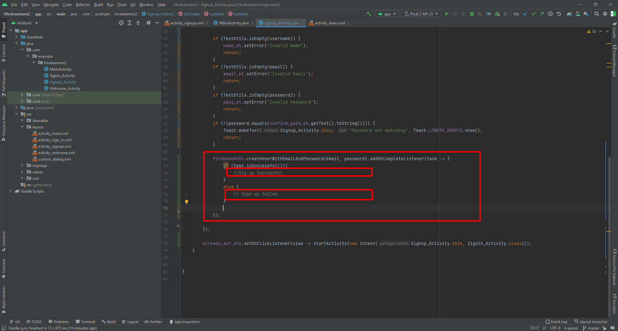Expand the drawable folder
618x331 pixels.
[23, 120]
